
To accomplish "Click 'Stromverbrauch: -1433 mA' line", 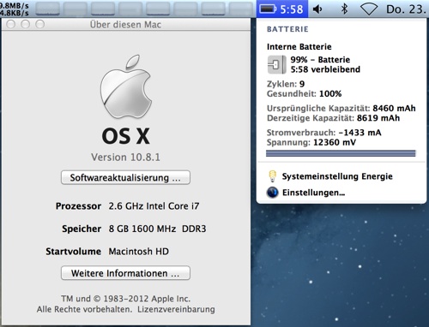I will pos(323,133).
